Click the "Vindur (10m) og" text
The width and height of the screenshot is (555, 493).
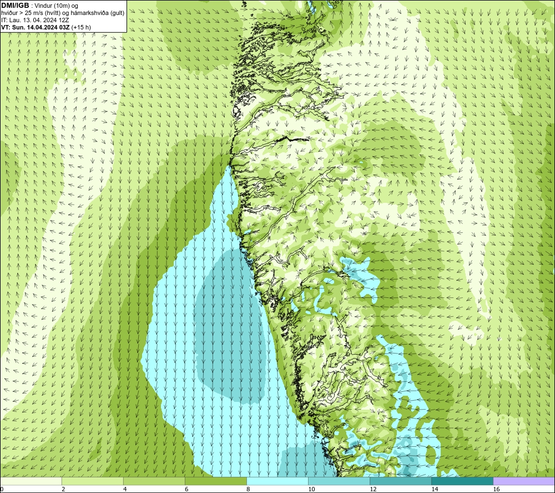point(56,6)
